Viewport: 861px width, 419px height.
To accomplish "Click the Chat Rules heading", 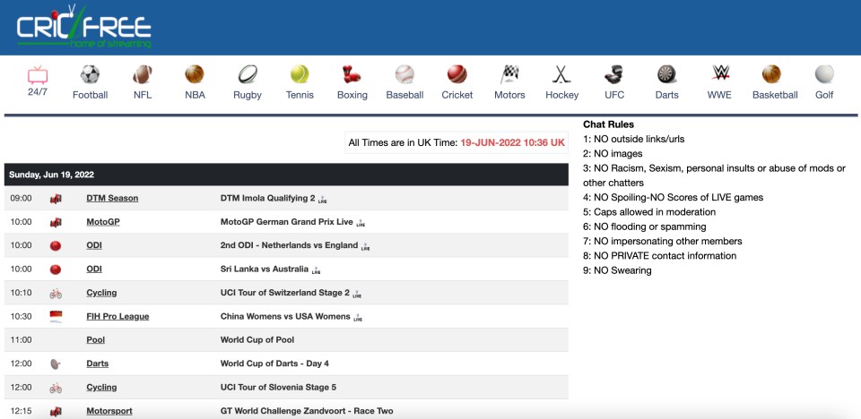I will (608, 124).
